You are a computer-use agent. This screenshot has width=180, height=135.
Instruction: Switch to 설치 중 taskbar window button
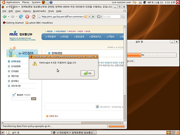(x=29, y=133)
